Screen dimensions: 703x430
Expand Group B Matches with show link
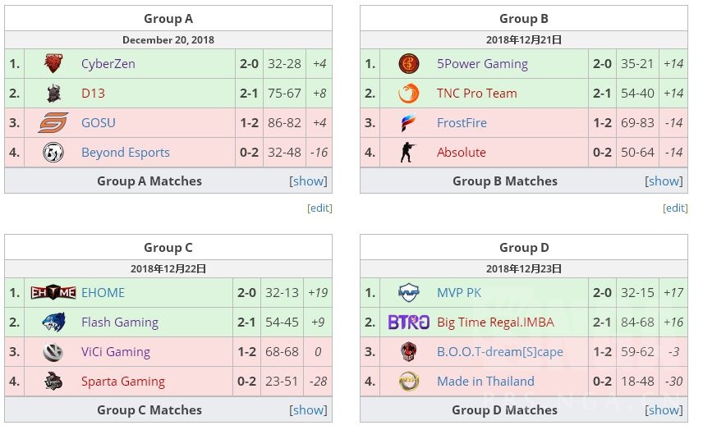[x=664, y=181]
